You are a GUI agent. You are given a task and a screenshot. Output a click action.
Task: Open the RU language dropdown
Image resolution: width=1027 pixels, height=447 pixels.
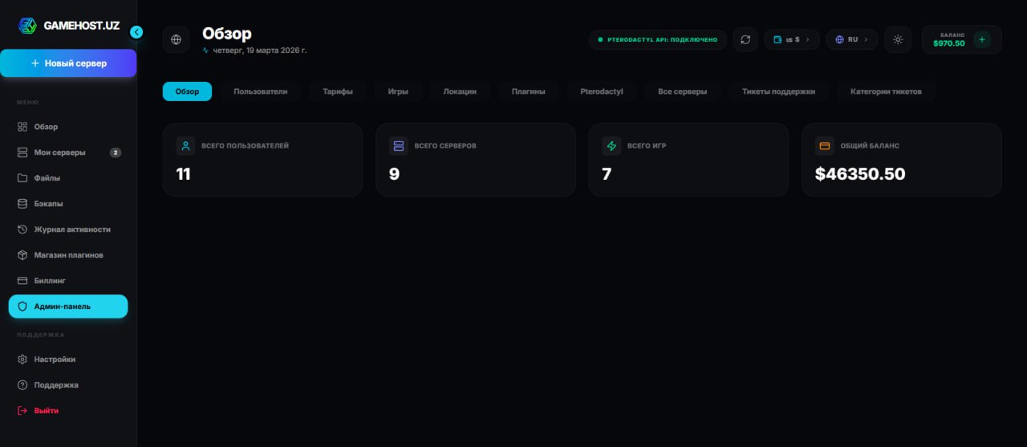pyautogui.click(x=851, y=39)
